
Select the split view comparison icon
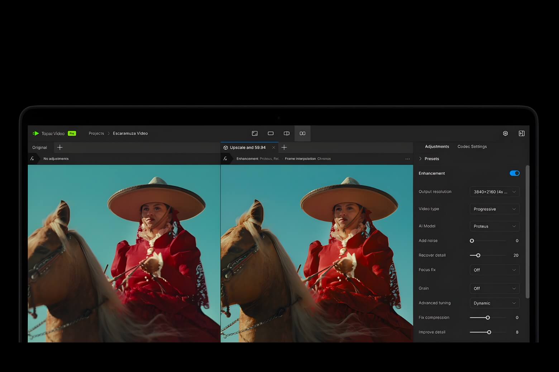(287, 133)
